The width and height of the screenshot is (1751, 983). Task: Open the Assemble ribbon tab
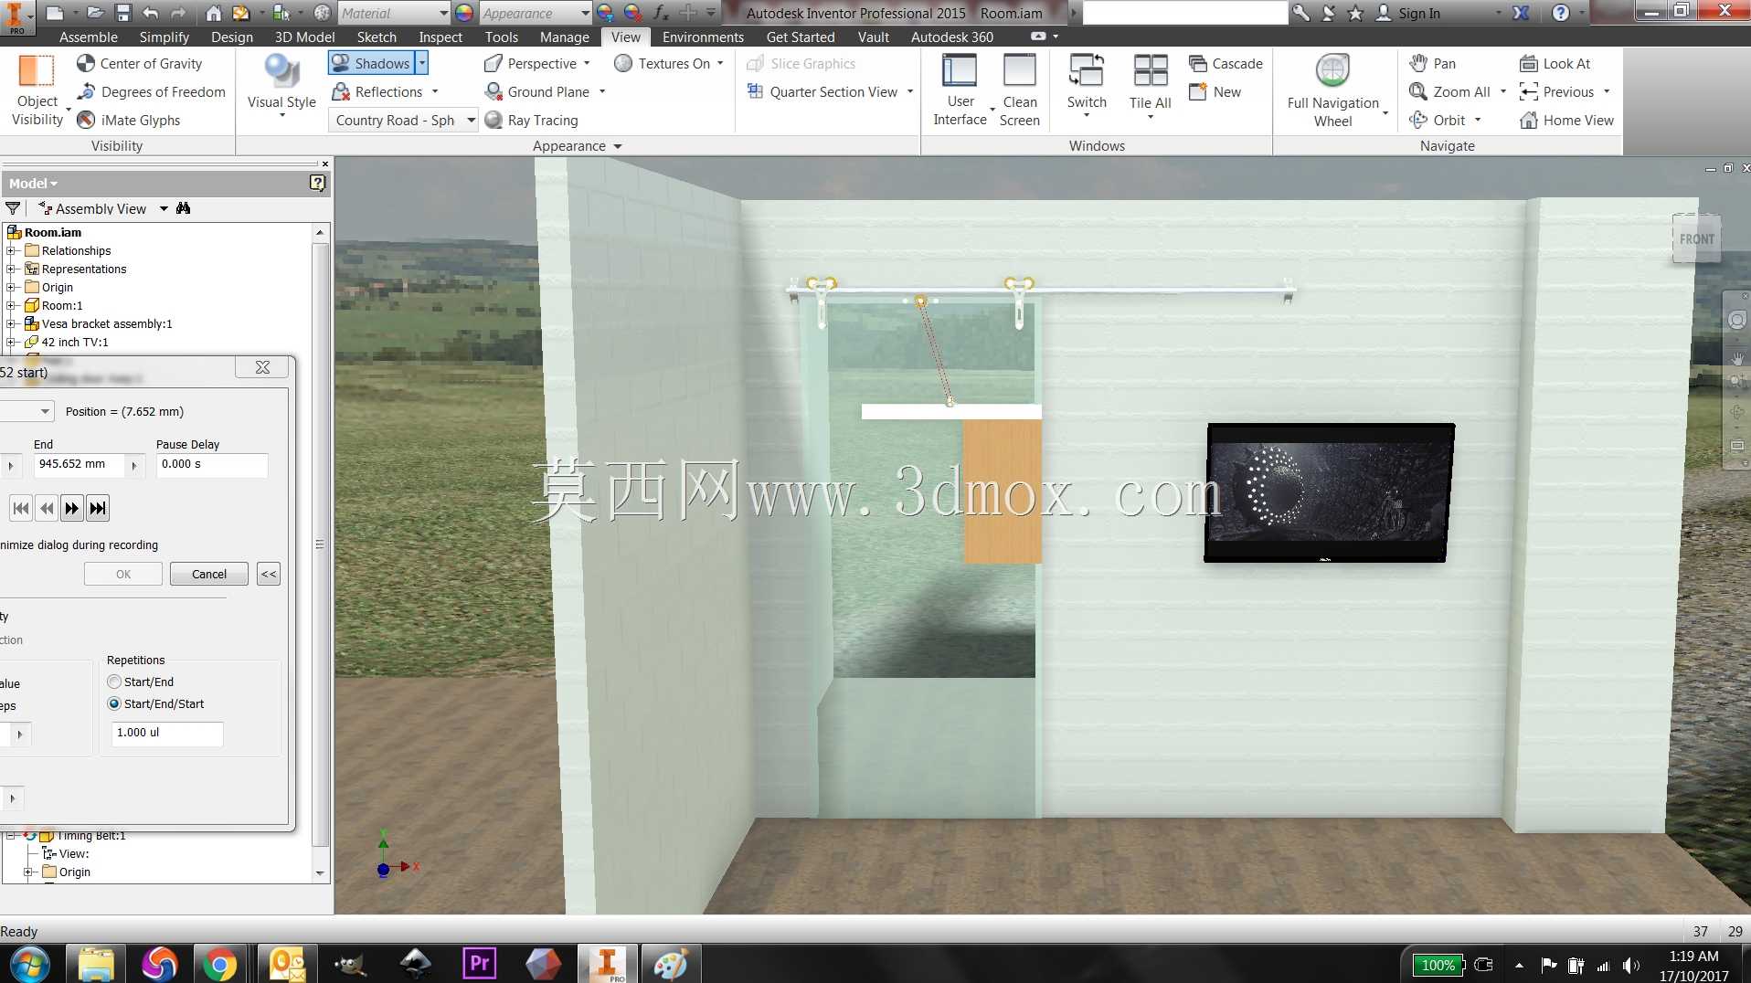(88, 37)
